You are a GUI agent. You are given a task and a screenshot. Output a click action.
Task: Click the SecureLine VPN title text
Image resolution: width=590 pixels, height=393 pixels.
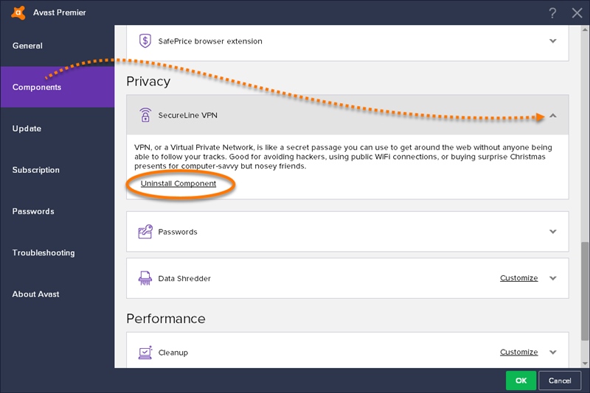click(x=188, y=116)
